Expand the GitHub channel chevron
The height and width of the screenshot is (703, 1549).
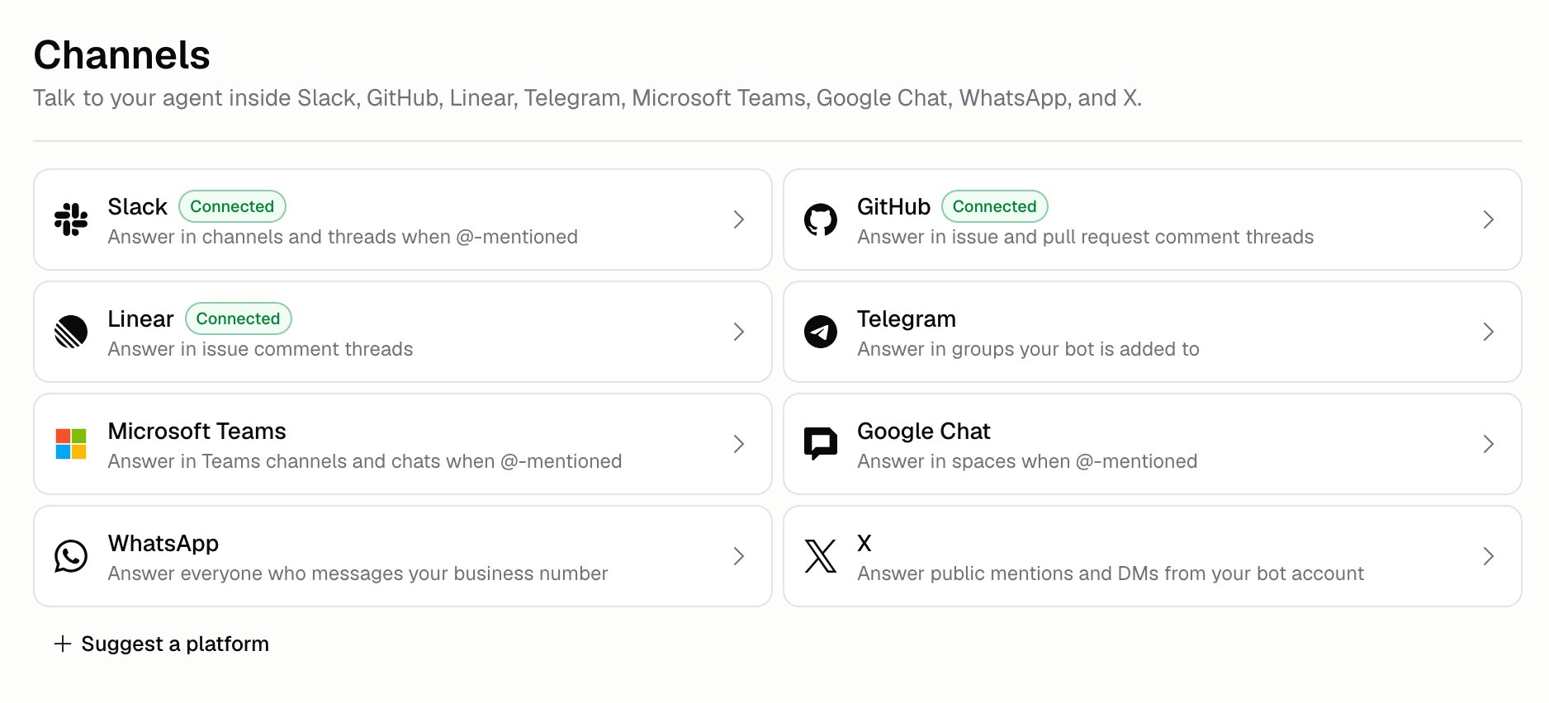pyautogui.click(x=1489, y=219)
